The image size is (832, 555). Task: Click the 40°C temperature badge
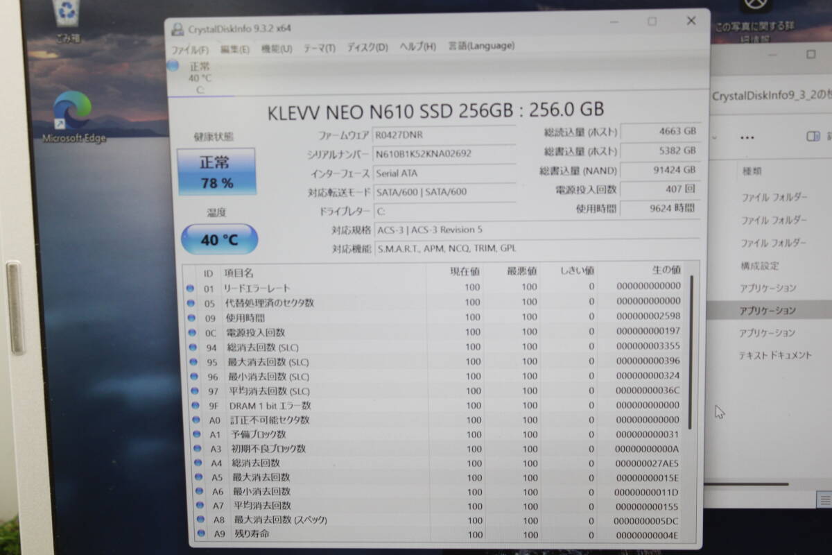(x=218, y=239)
